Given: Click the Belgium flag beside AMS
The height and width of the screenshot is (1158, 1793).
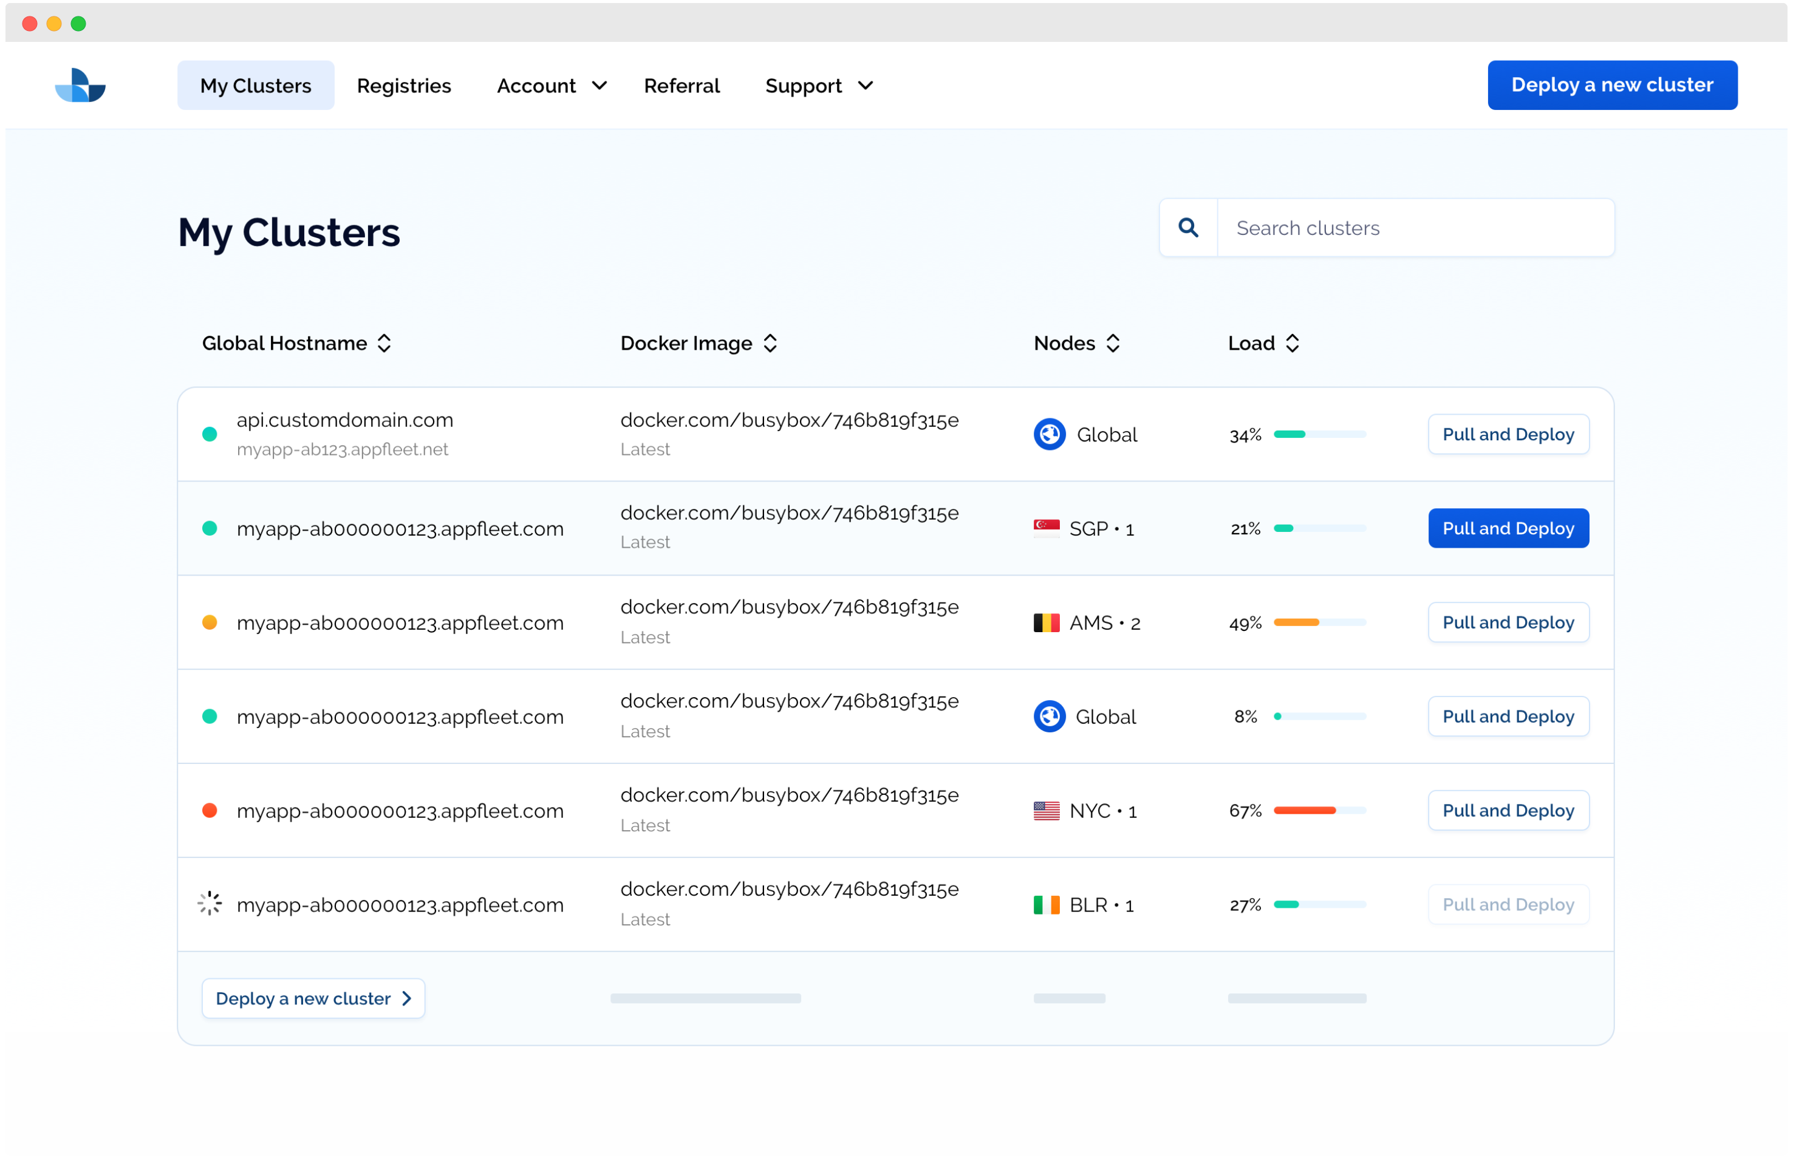Looking at the screenshot, I should tap(1046, 622).
